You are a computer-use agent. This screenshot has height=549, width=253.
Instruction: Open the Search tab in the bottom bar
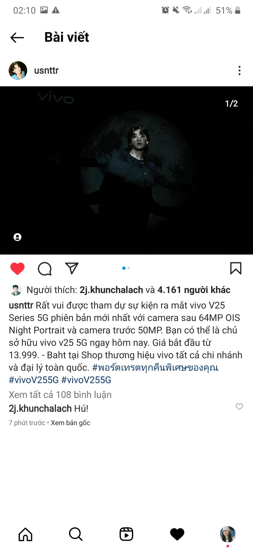point(76,534)
